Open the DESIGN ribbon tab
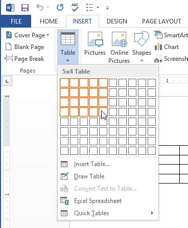The height and width of the screenshot is (228, 188). pyautogui.click(x=117, y=21)
